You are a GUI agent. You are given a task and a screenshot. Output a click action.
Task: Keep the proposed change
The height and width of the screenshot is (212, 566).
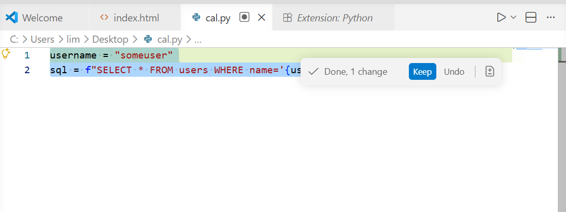click(422, 72)
